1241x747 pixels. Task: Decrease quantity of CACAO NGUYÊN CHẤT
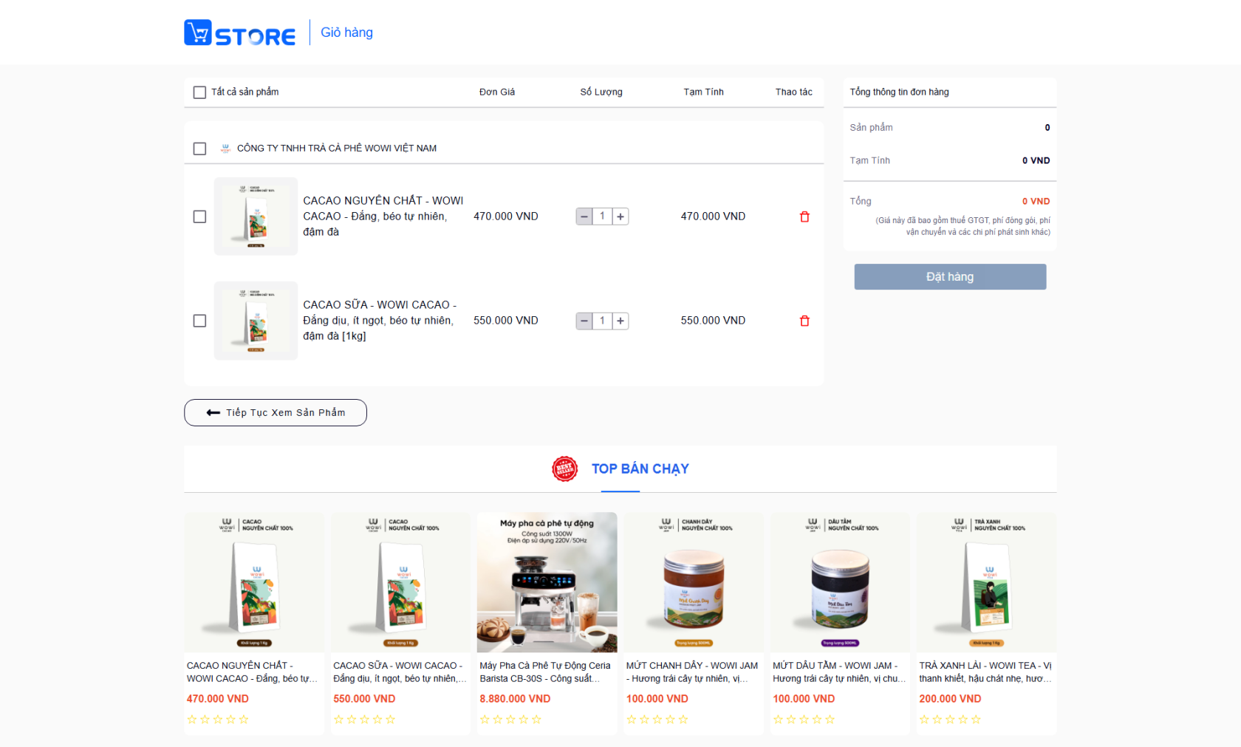(x=584, y=216)
